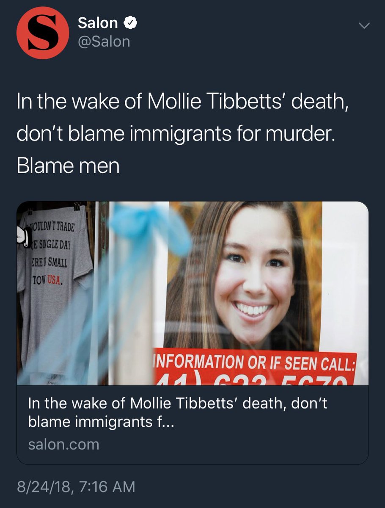Click the article headline in link card

click(178, 412)
